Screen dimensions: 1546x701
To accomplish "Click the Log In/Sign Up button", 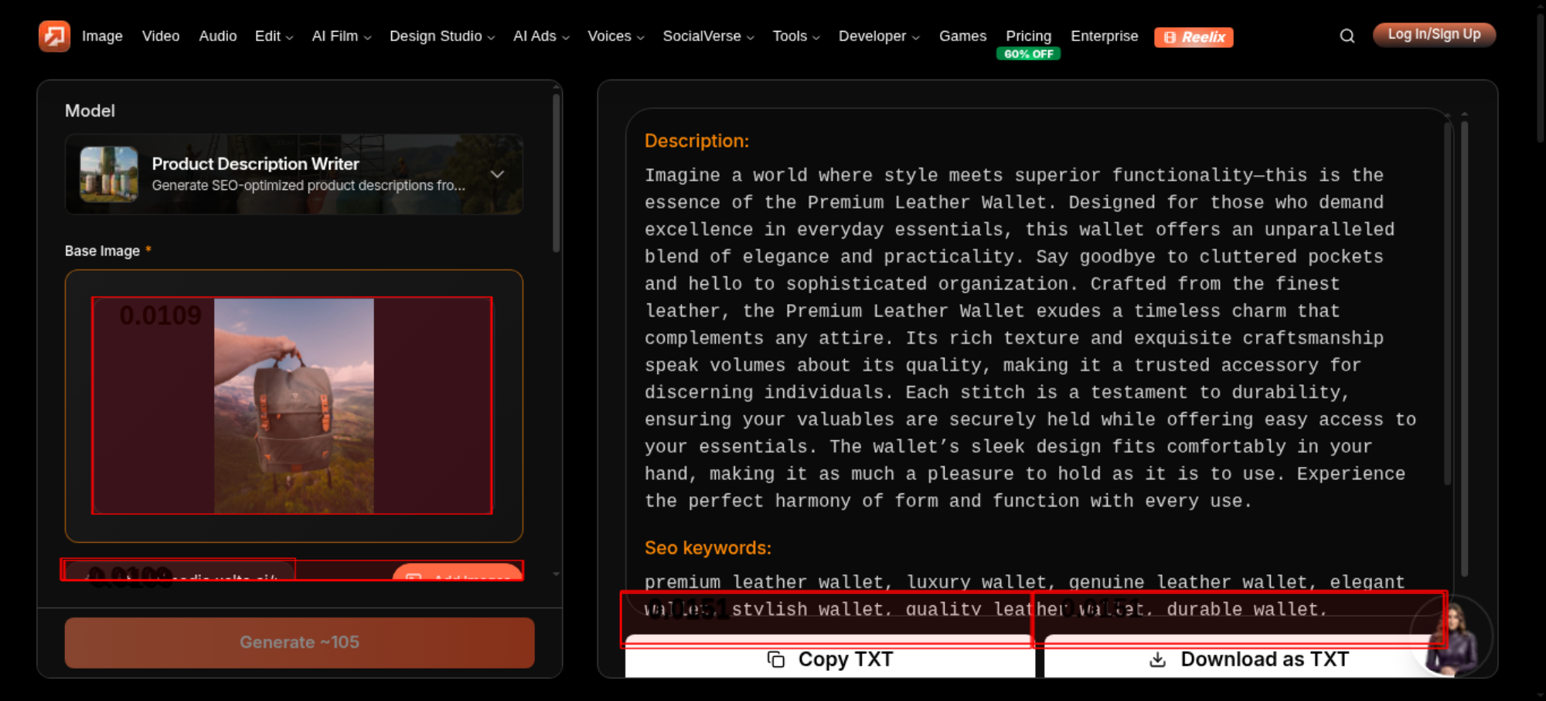I will (1434, 35).
